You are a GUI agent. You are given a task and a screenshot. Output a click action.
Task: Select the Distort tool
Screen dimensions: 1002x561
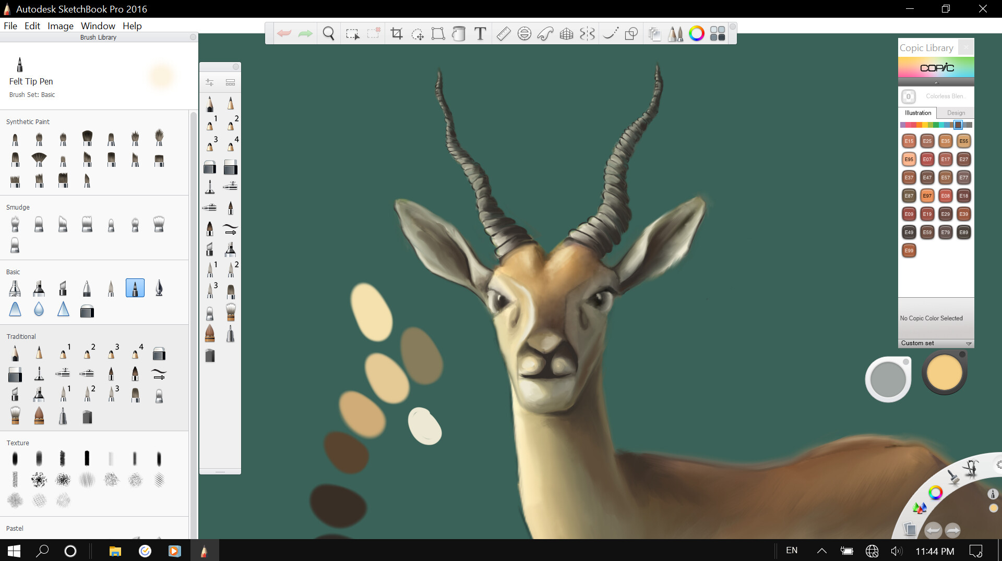click(438, 34)
